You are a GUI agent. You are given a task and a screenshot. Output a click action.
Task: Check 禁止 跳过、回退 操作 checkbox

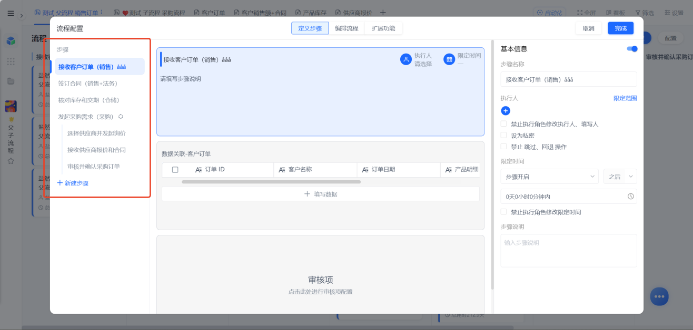point(504,147)
